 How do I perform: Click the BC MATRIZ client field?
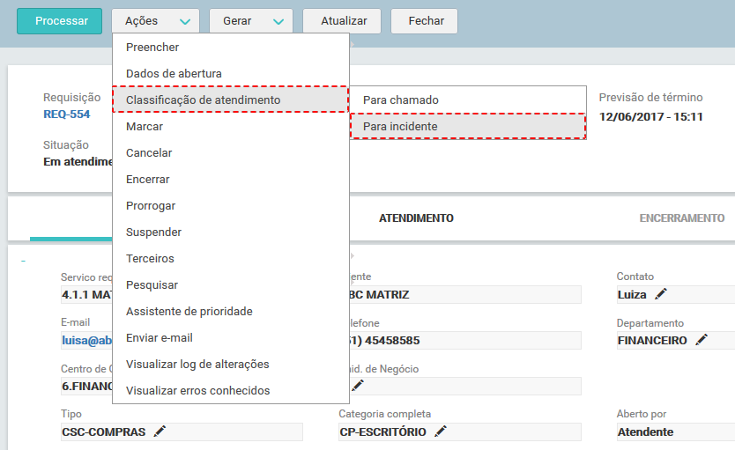pos(465,294)
